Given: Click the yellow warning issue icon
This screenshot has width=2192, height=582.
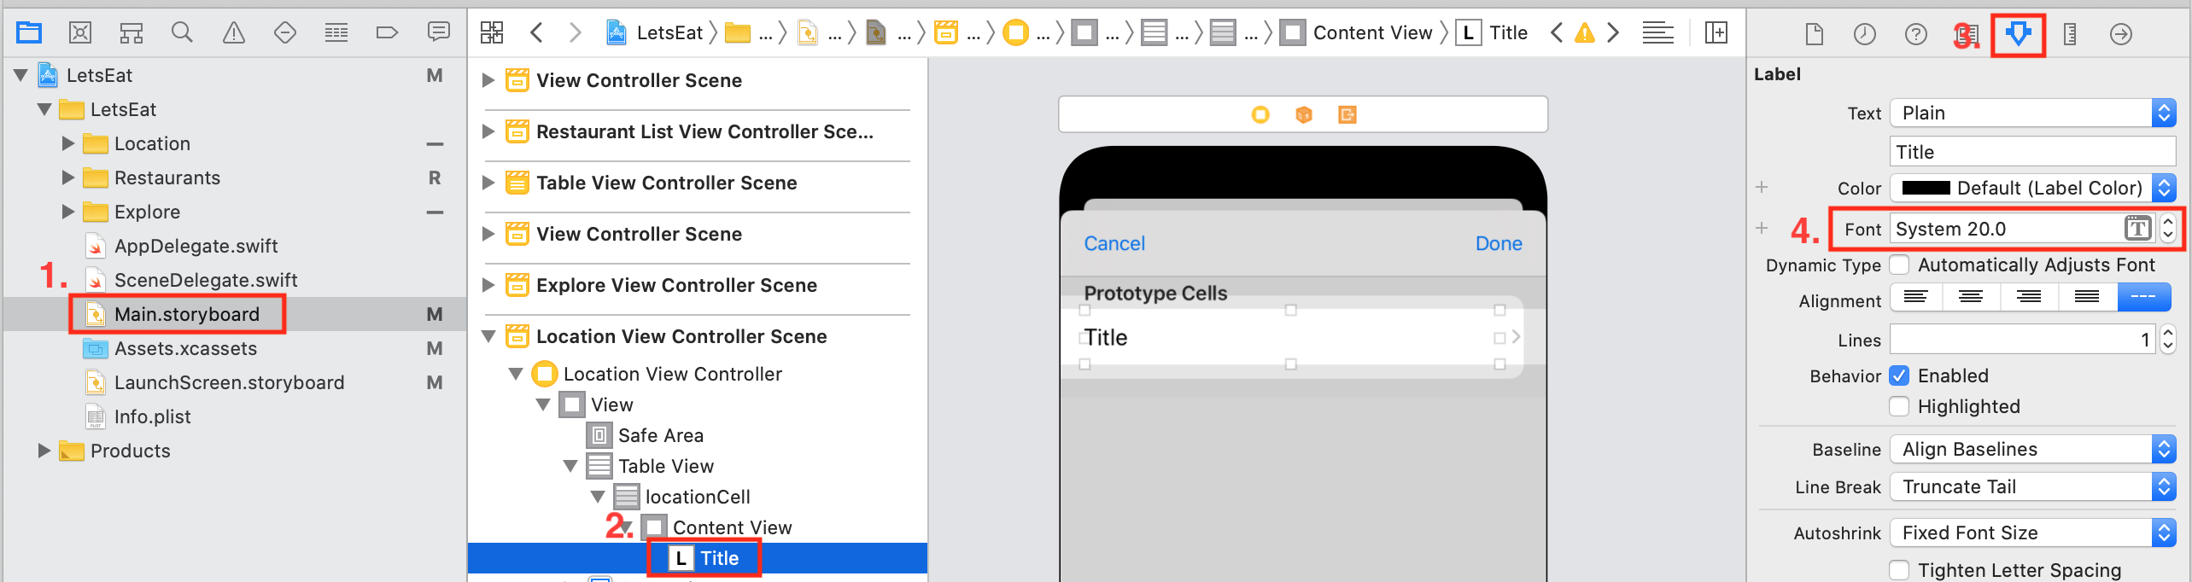Looking at the screenshot, I should (x=1585, y=33).
